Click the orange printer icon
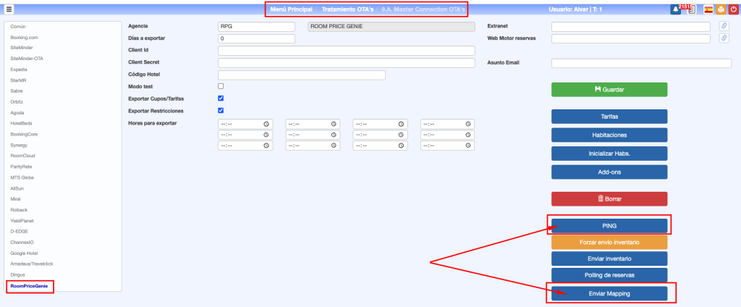 720,9
